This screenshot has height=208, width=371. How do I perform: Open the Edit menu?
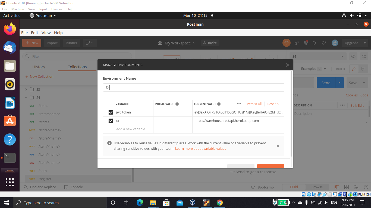coord(34,32)
